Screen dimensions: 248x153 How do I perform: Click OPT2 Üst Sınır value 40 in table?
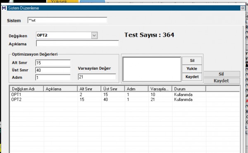105,99
